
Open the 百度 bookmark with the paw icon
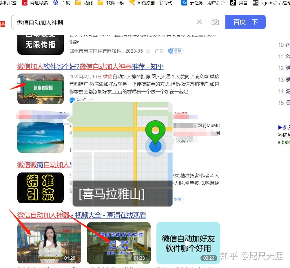click(62, 3)
